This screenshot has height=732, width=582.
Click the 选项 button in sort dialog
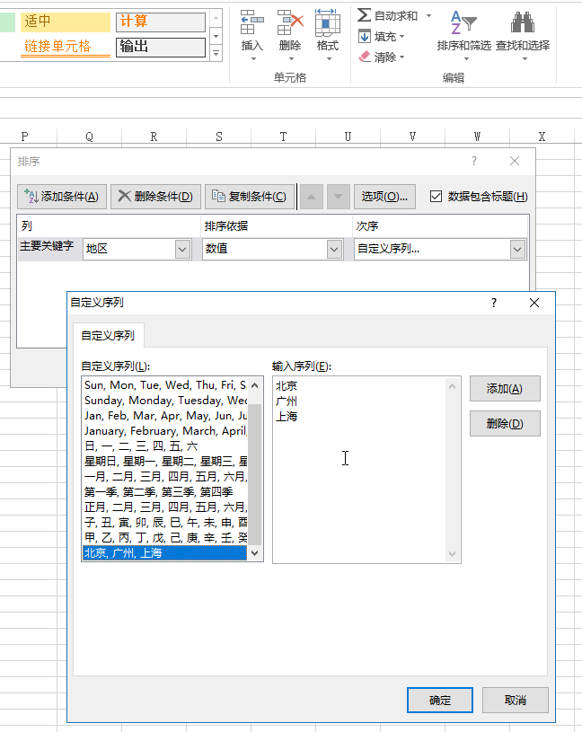click(384, 197)
